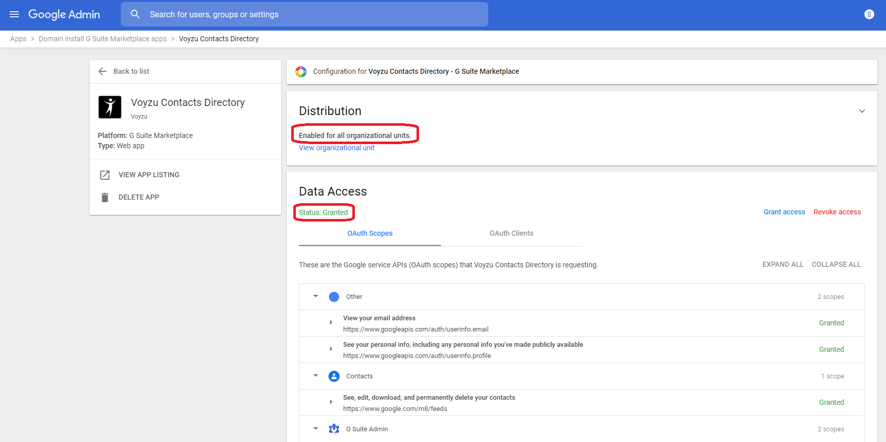Click the blue Other category circle icon
Screen dimensions: 886x442
(x=334, y=297)
